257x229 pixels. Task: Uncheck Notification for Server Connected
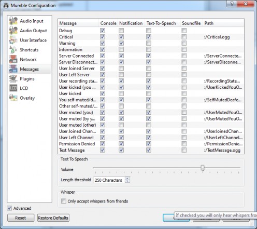pos(121,56)
